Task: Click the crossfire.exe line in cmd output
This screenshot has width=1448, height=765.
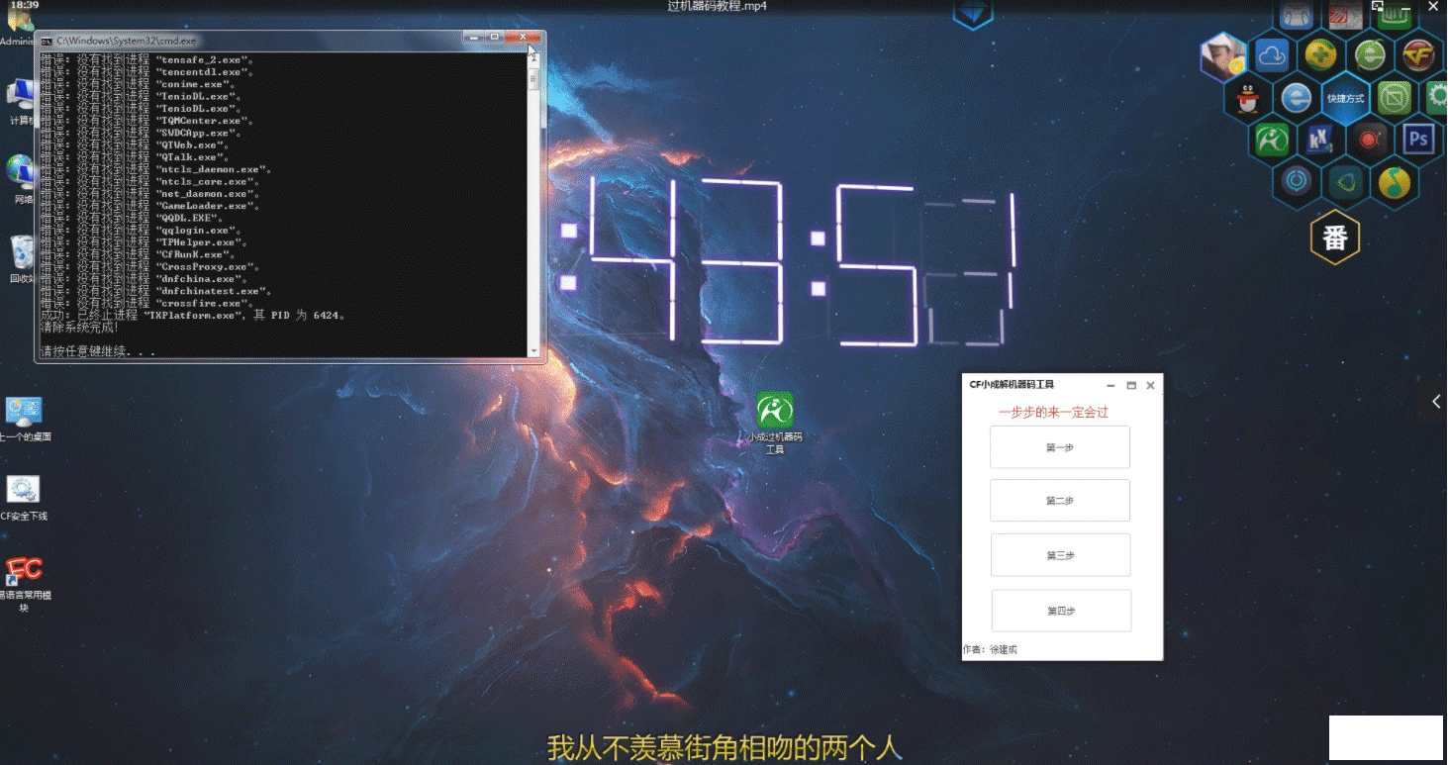Action: 147,303
